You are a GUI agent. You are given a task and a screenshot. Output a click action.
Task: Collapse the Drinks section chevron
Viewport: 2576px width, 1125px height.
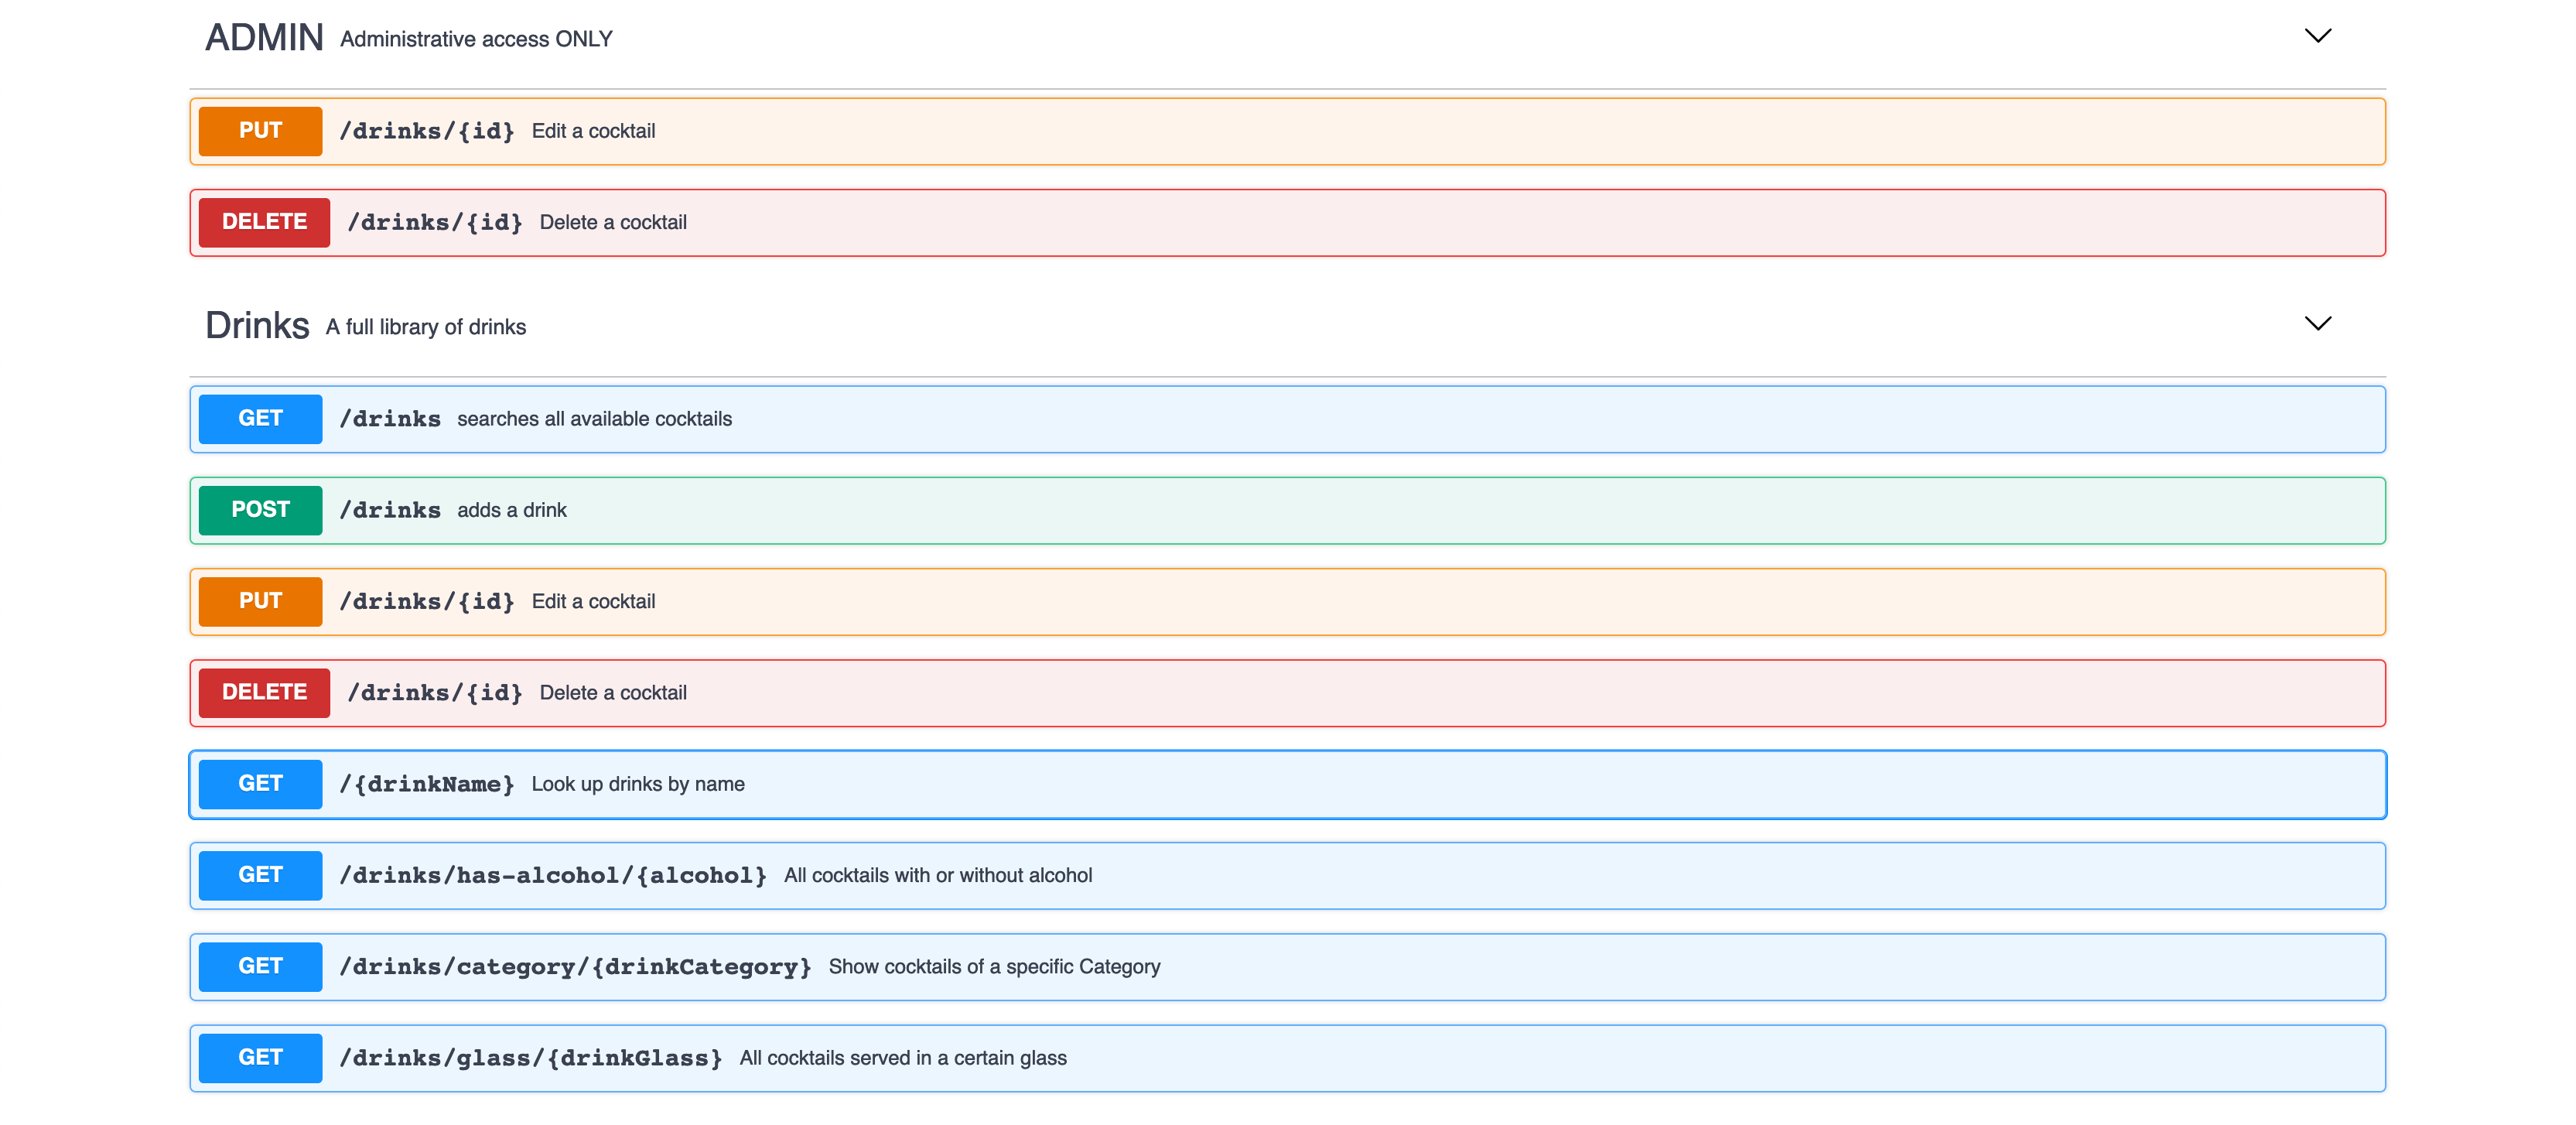[x=2317, y=324]
